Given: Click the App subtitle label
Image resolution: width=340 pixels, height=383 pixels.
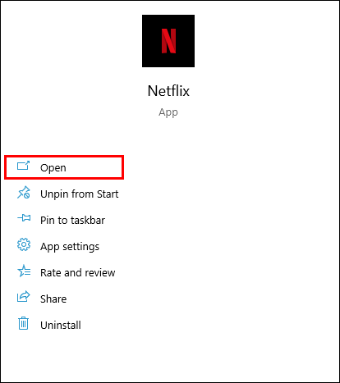Looking at the screenshot, I should point(168,112).
